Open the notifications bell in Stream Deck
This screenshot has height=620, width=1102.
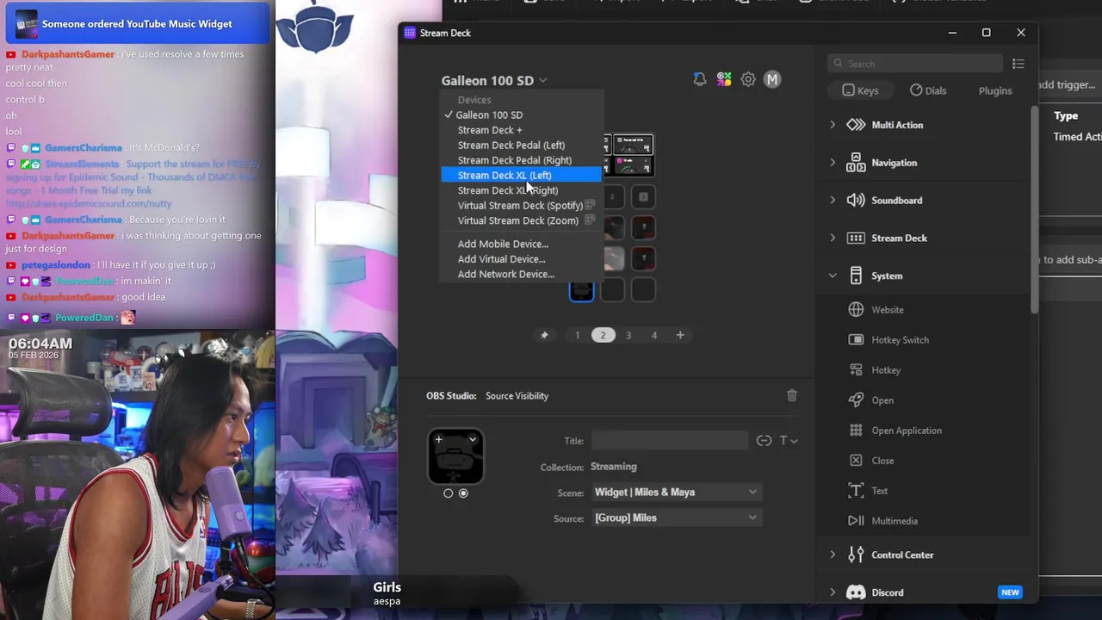pyautogui.click(x=699, y=79)
